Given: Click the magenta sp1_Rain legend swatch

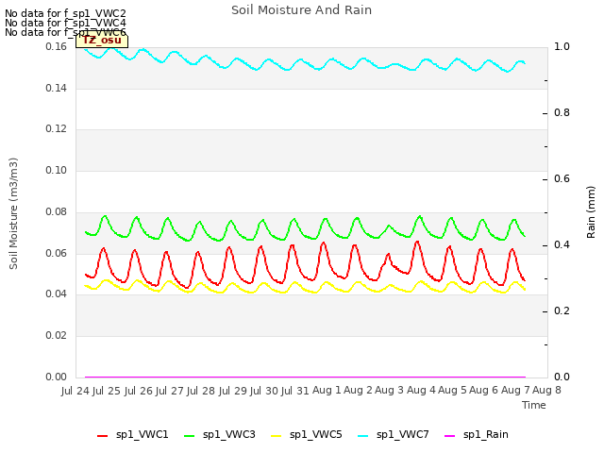Looking at the screenshot, I should tap(450, 436).
